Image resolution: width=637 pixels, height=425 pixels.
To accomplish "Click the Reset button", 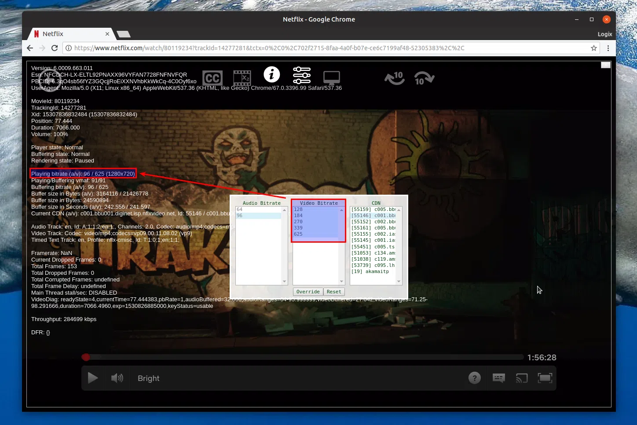I will [334, 292].
